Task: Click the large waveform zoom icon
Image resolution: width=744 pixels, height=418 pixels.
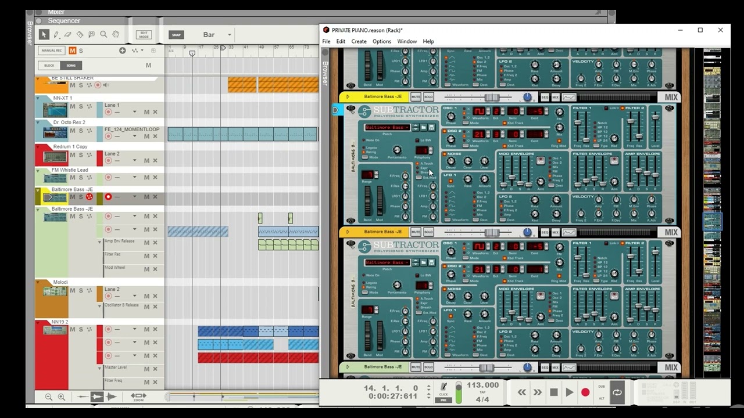Action: pos(110,397)
